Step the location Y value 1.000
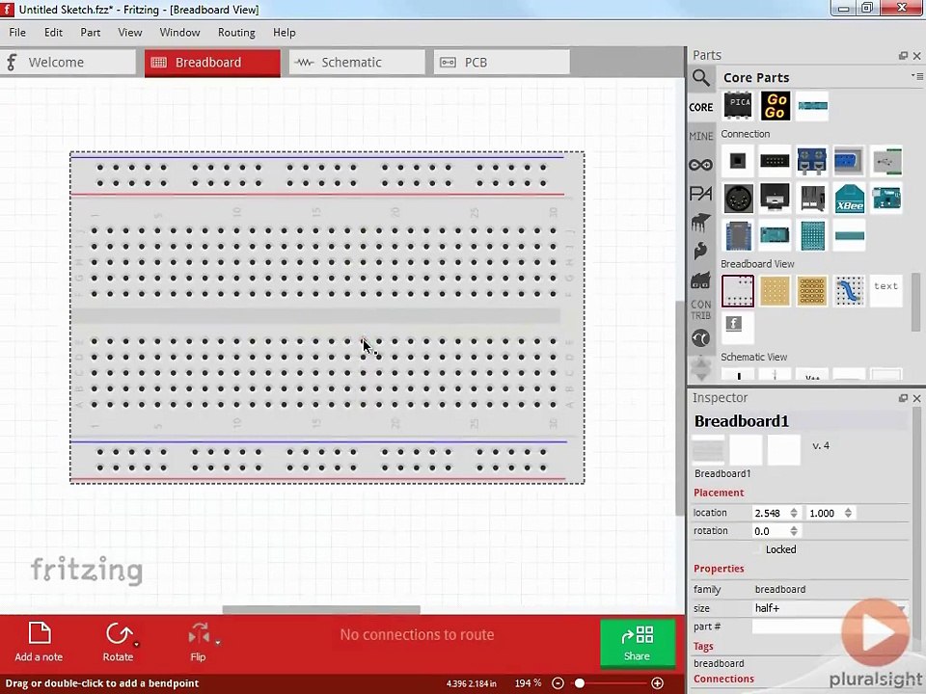 pyautogui.click(x=848, y=513)
